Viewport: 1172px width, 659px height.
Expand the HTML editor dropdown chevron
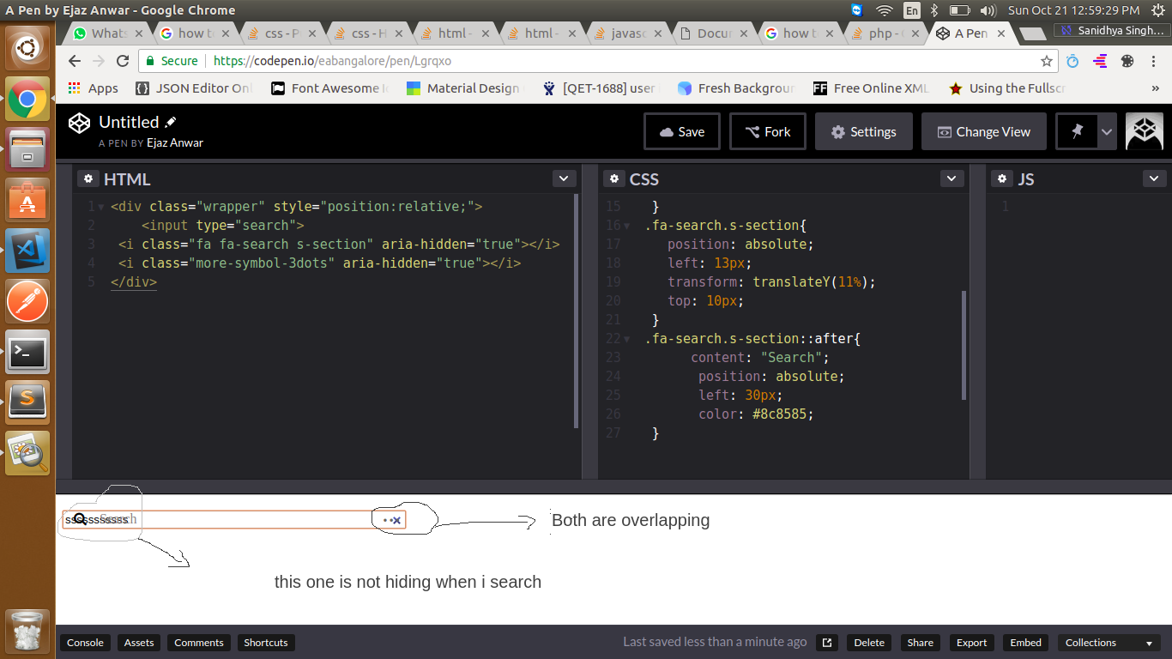[x=564, y=178]
